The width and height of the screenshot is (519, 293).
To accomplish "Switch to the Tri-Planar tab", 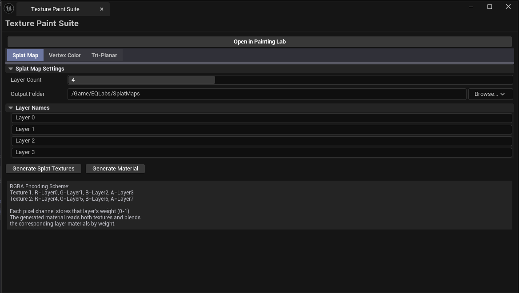I will coord(104,55).
